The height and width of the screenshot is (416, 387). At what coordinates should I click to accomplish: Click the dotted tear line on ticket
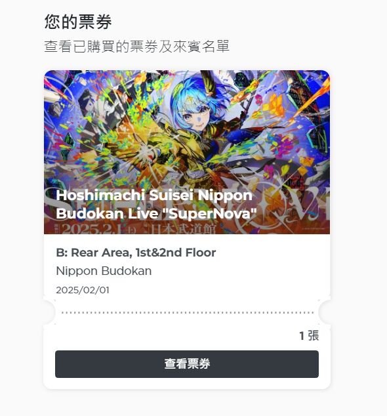click(x=187, y=312)
